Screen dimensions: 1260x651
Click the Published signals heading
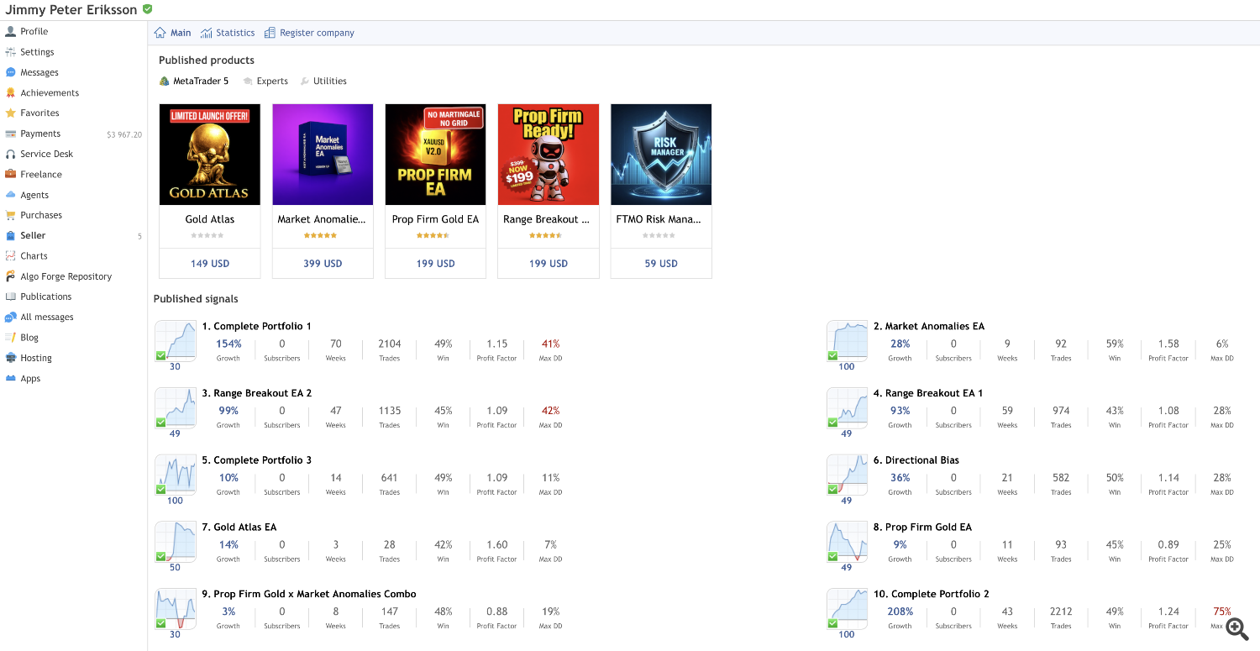[x=196, y=299]
